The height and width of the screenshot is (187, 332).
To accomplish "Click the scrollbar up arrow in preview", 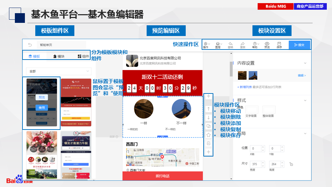I will tap(231, 53).
